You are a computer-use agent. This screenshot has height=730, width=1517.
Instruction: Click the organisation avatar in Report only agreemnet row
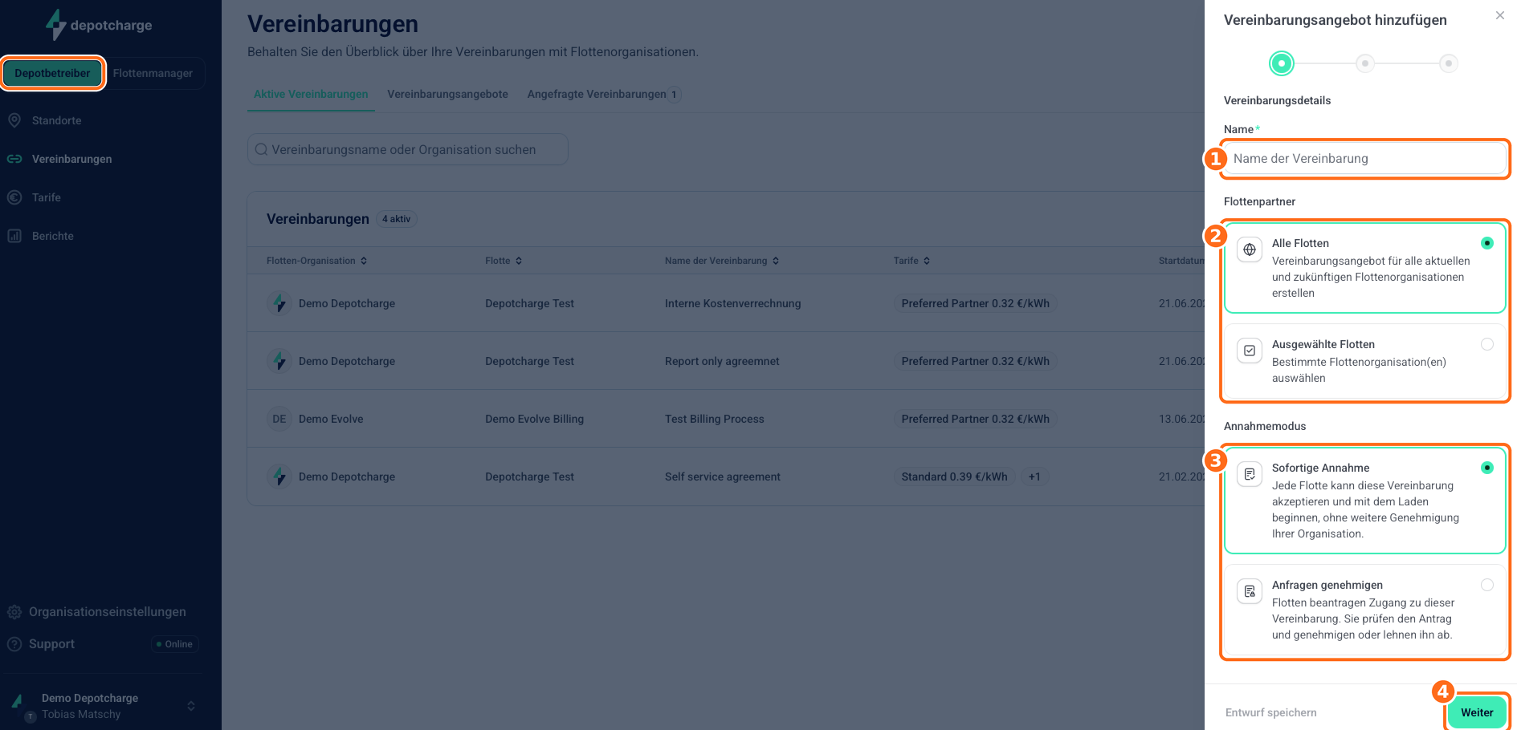tap(279, 361)
